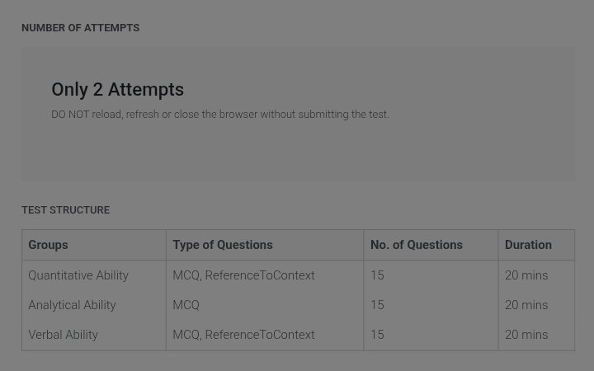Click question type for Quantitative Ability row
Image resolution: width=594 pixels, height=371 pixels.
(243, 275)
